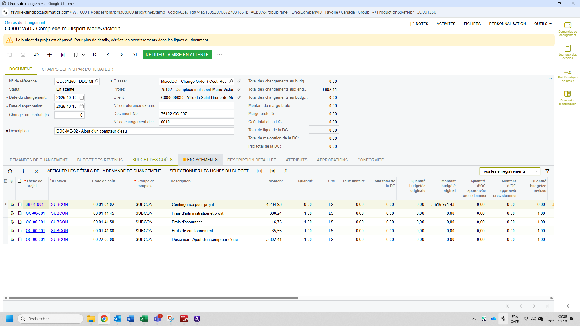Switch to the ENGAGEMENTS tab
Image resolution: width=580 pixels, height=326 pixels.
click(200, 160)
